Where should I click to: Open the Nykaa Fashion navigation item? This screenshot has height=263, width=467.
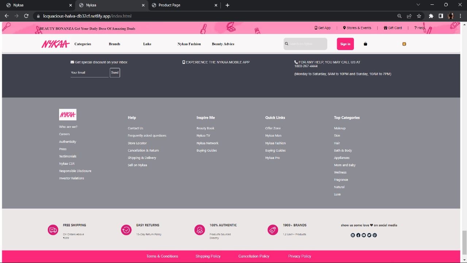pyautogui.click(x=189, y=44)
